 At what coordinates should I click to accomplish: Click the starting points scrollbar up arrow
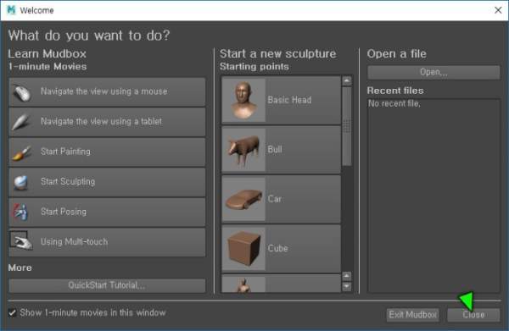pos(347,80)
